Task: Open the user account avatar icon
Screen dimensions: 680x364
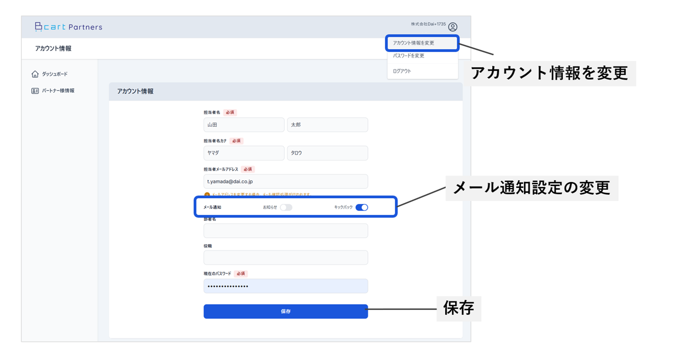Action: coord(452,27)
